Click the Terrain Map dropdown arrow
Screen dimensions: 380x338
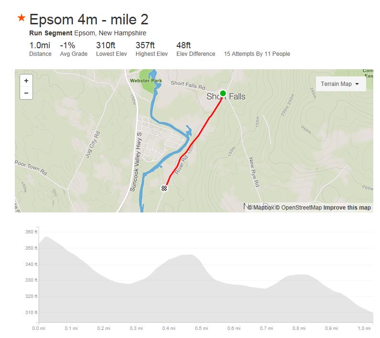pos(357,84)
